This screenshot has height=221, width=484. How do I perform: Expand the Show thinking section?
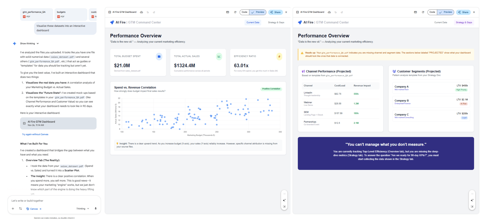[x=29, y=43]
